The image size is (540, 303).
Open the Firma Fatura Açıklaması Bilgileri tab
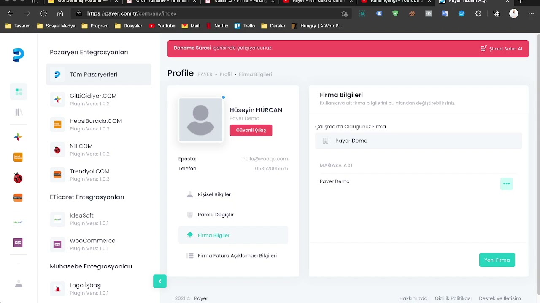pos(233,255)
